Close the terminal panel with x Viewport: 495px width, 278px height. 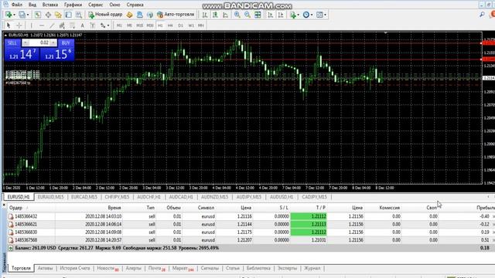pyautogui.click(x=4, y=205)
